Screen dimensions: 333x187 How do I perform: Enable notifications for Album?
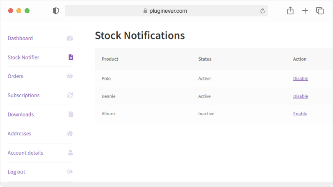300,114
